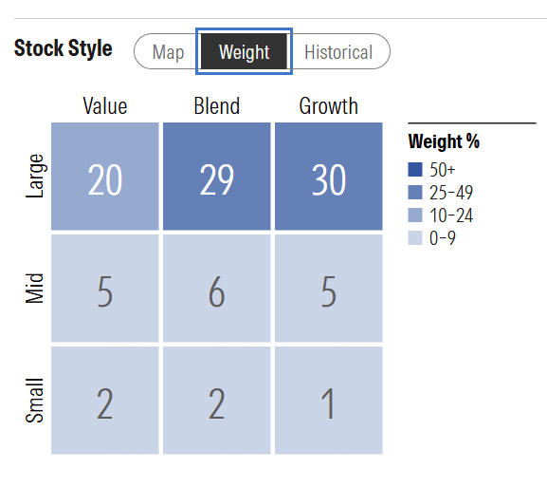Select the Mid Blend cell showing 6
Image resolution: width=547 pixels, height=487 pixels.
[217, 289]
